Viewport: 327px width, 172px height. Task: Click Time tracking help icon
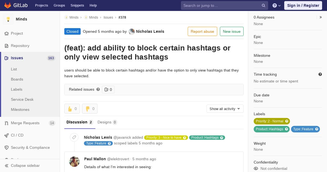click(x=320, y=74)
